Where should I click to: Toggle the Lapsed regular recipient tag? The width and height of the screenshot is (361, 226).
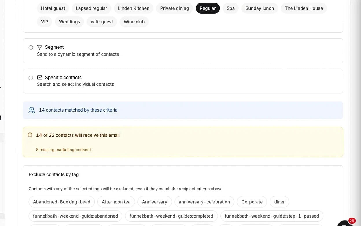pyautogui.click(x=91, y=8)
